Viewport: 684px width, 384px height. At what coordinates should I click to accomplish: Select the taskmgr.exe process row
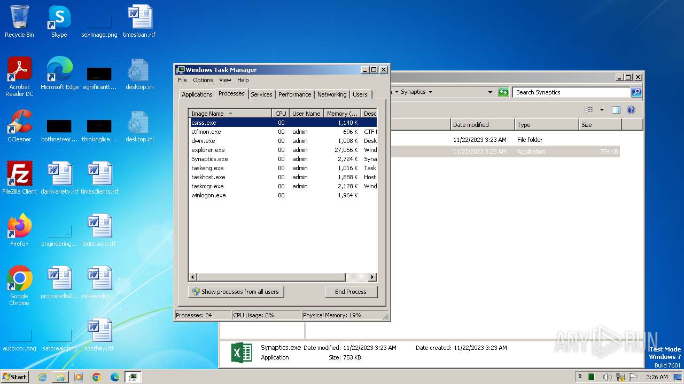point(283,186)
